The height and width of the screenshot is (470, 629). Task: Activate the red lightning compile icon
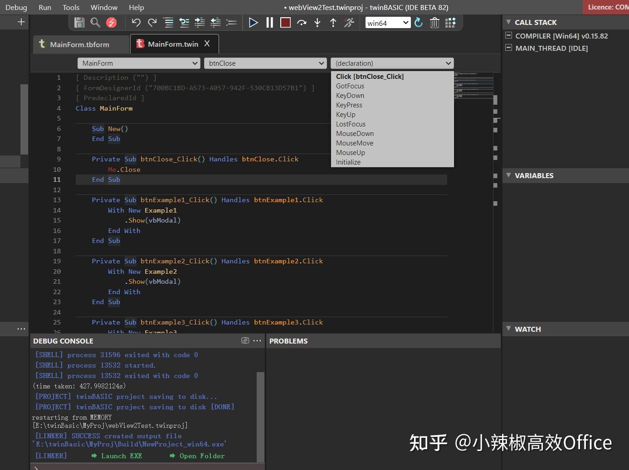(x=112, y=22)
